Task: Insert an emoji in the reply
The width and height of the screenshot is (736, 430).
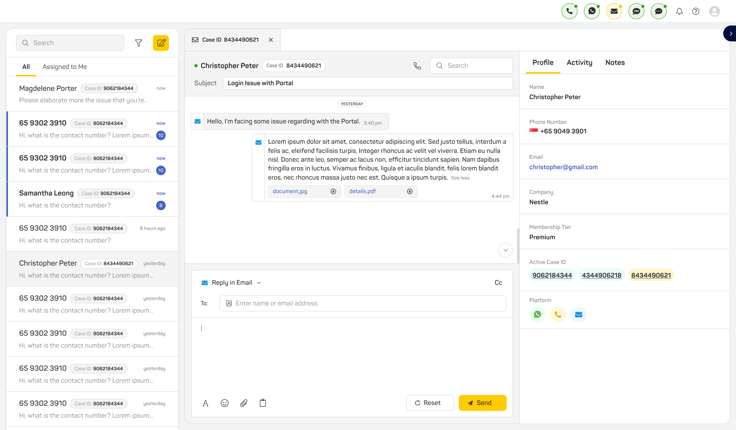Action: click(x=225, y=403)
